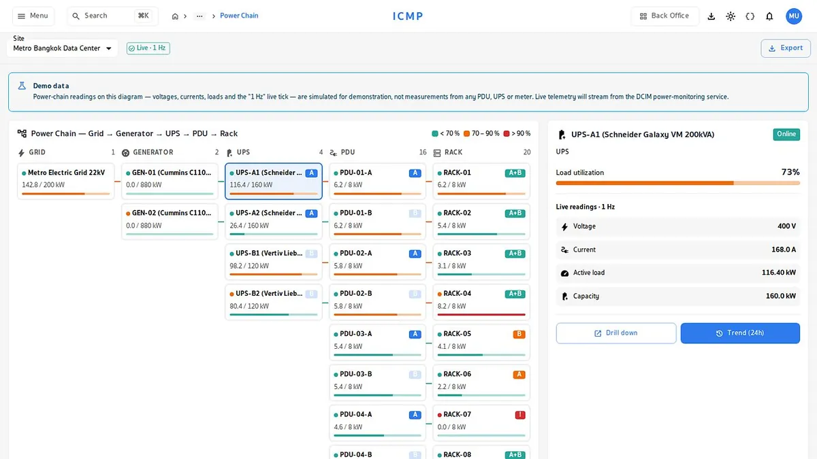
Task: Open the Trend (24h) chart
Action: tap(740, 333)
